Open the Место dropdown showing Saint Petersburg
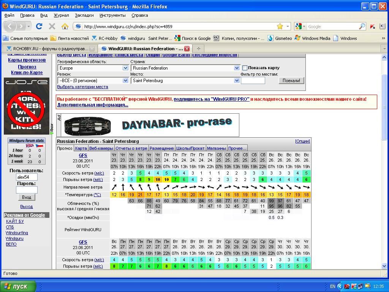The width and height of the screenshot is (389, 292). 185,81
